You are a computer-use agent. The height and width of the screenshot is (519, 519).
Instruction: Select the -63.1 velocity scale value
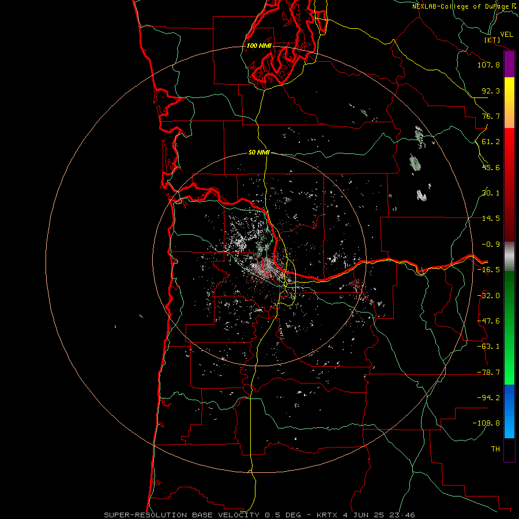click(488, 347)
